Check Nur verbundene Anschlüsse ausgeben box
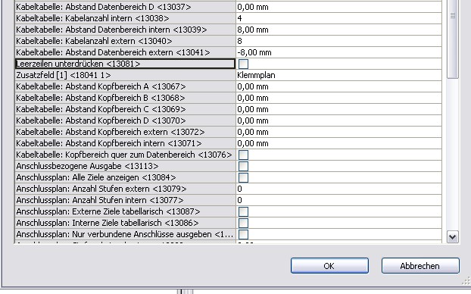 click(243, 234)
